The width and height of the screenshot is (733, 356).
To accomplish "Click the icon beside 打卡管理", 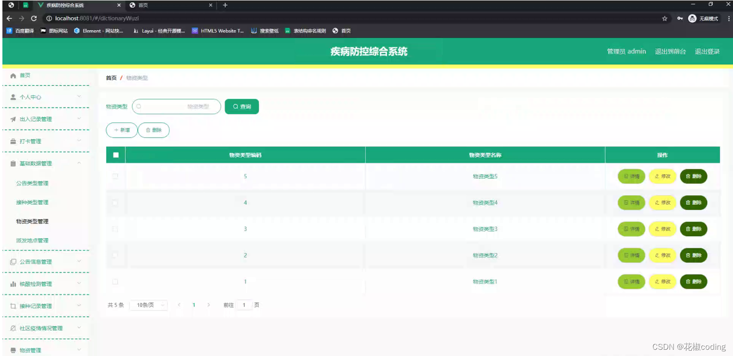I will (13, 141).
